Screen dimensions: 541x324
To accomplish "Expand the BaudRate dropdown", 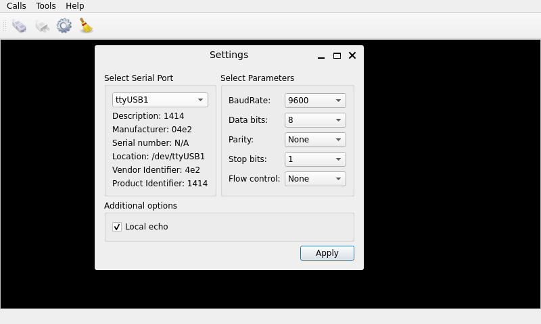I will click(315, 101).
